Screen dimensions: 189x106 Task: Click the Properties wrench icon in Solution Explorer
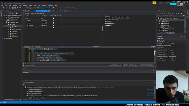coord(182,13)
